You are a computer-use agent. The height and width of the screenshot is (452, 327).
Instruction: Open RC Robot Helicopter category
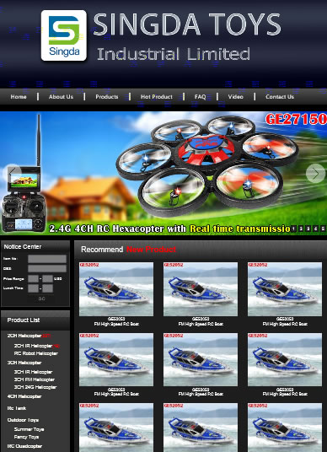coord(36,353)
